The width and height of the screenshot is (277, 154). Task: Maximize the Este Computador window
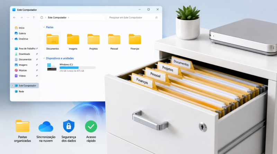pyautogui.click(x=149, y=9)
